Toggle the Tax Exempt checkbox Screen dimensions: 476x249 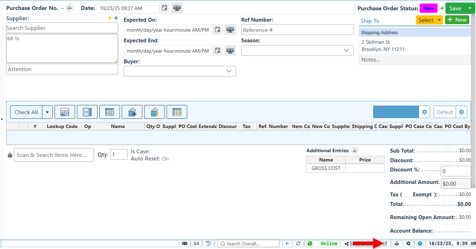tap(406, 195)
